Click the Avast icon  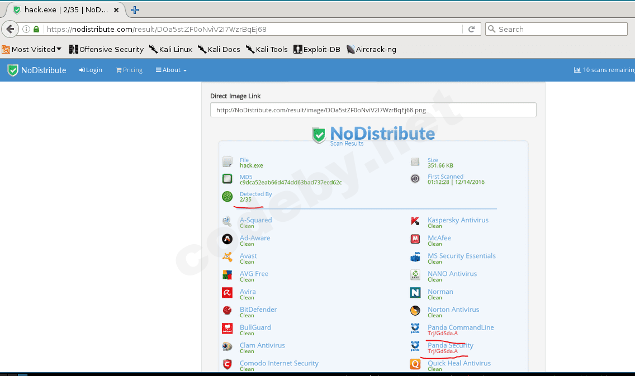[x=227, y=257]
